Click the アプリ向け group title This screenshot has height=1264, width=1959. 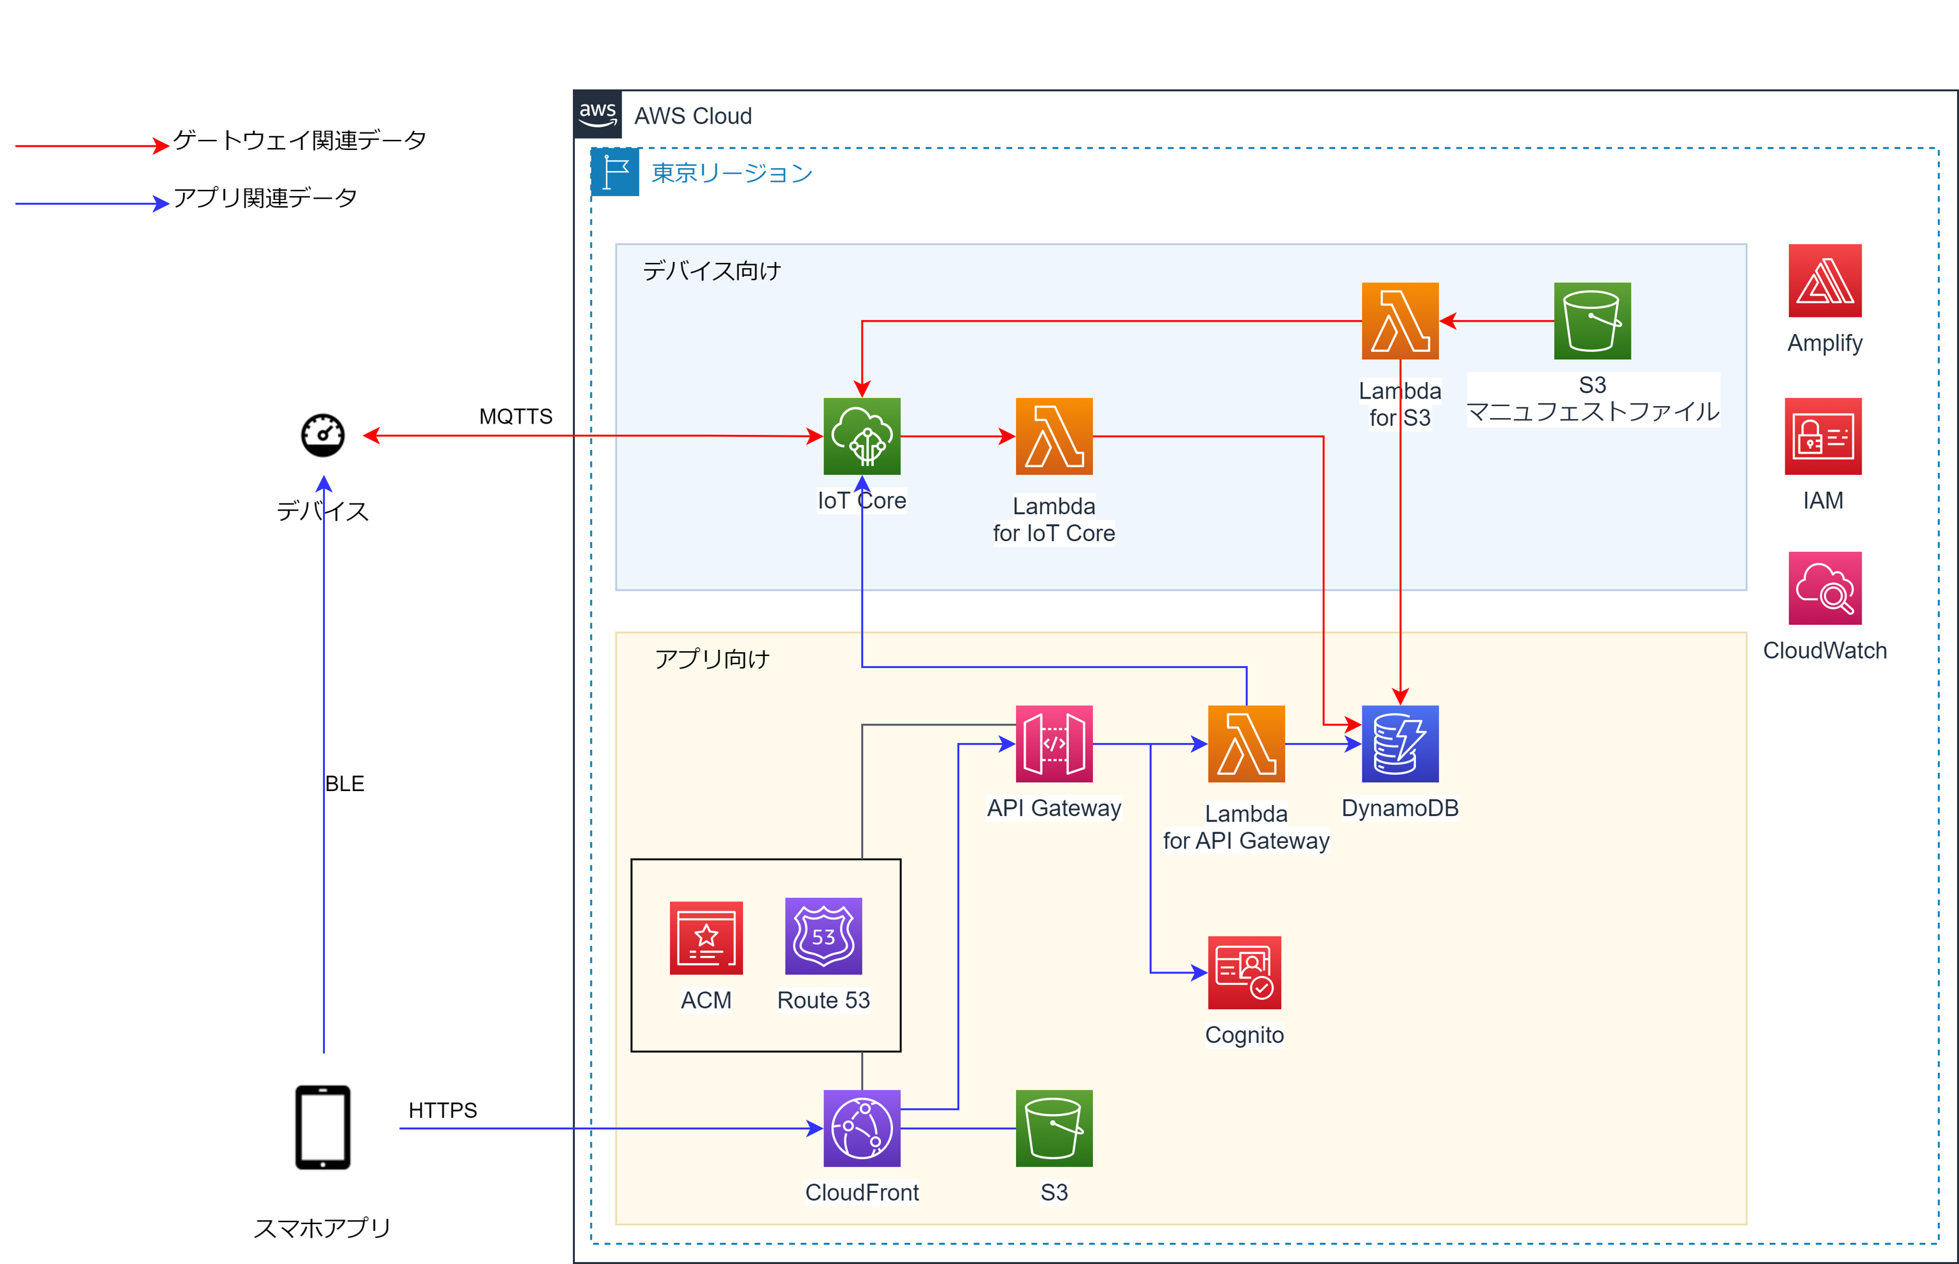coord(712,659)
